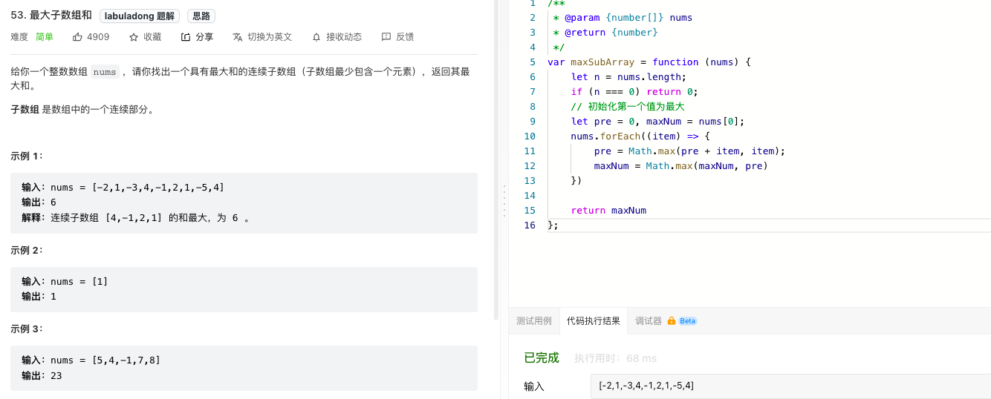The height and width of the screenshot is (399, 991).
Task: Click the like count 4909
Action: click(98, 36)
